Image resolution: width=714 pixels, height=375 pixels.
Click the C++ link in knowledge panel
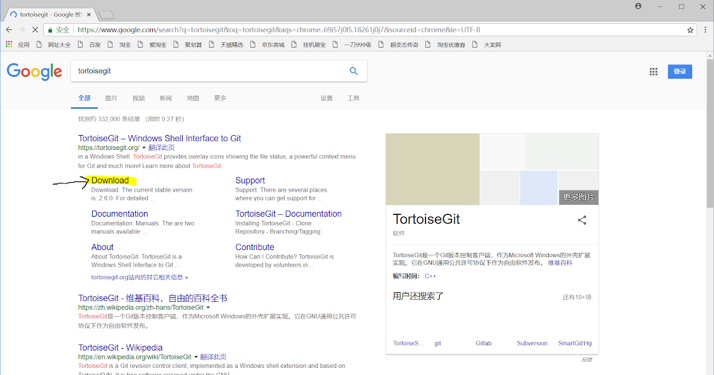pyautogui.click(x=430, y=276)
